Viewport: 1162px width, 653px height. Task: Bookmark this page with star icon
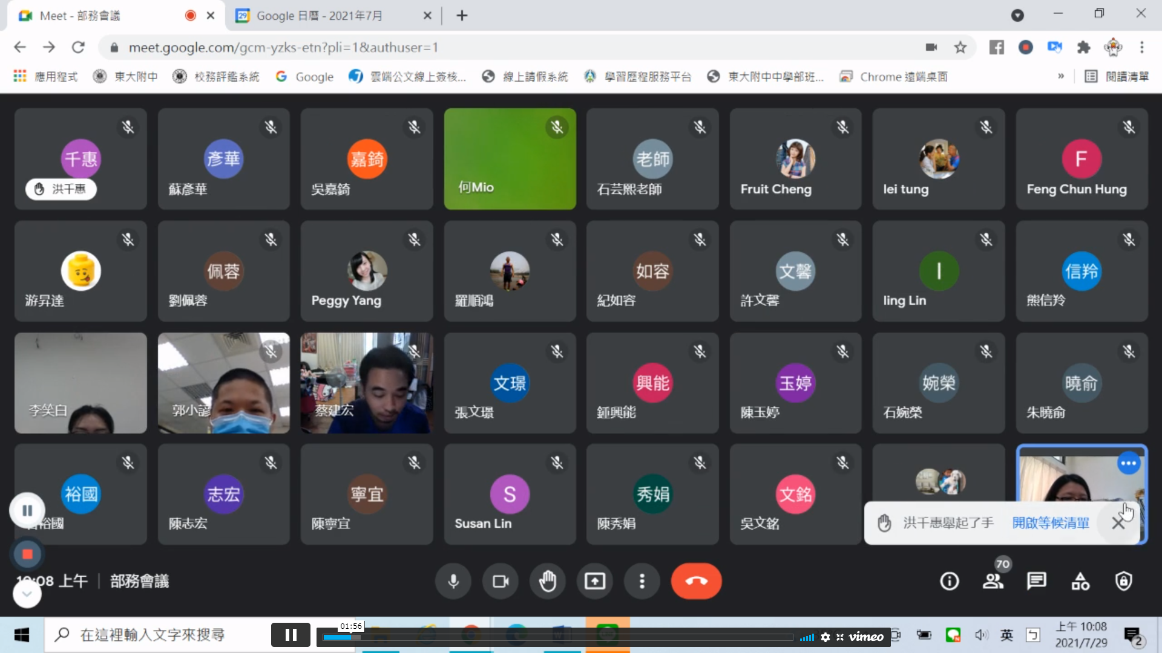[960, 47]
